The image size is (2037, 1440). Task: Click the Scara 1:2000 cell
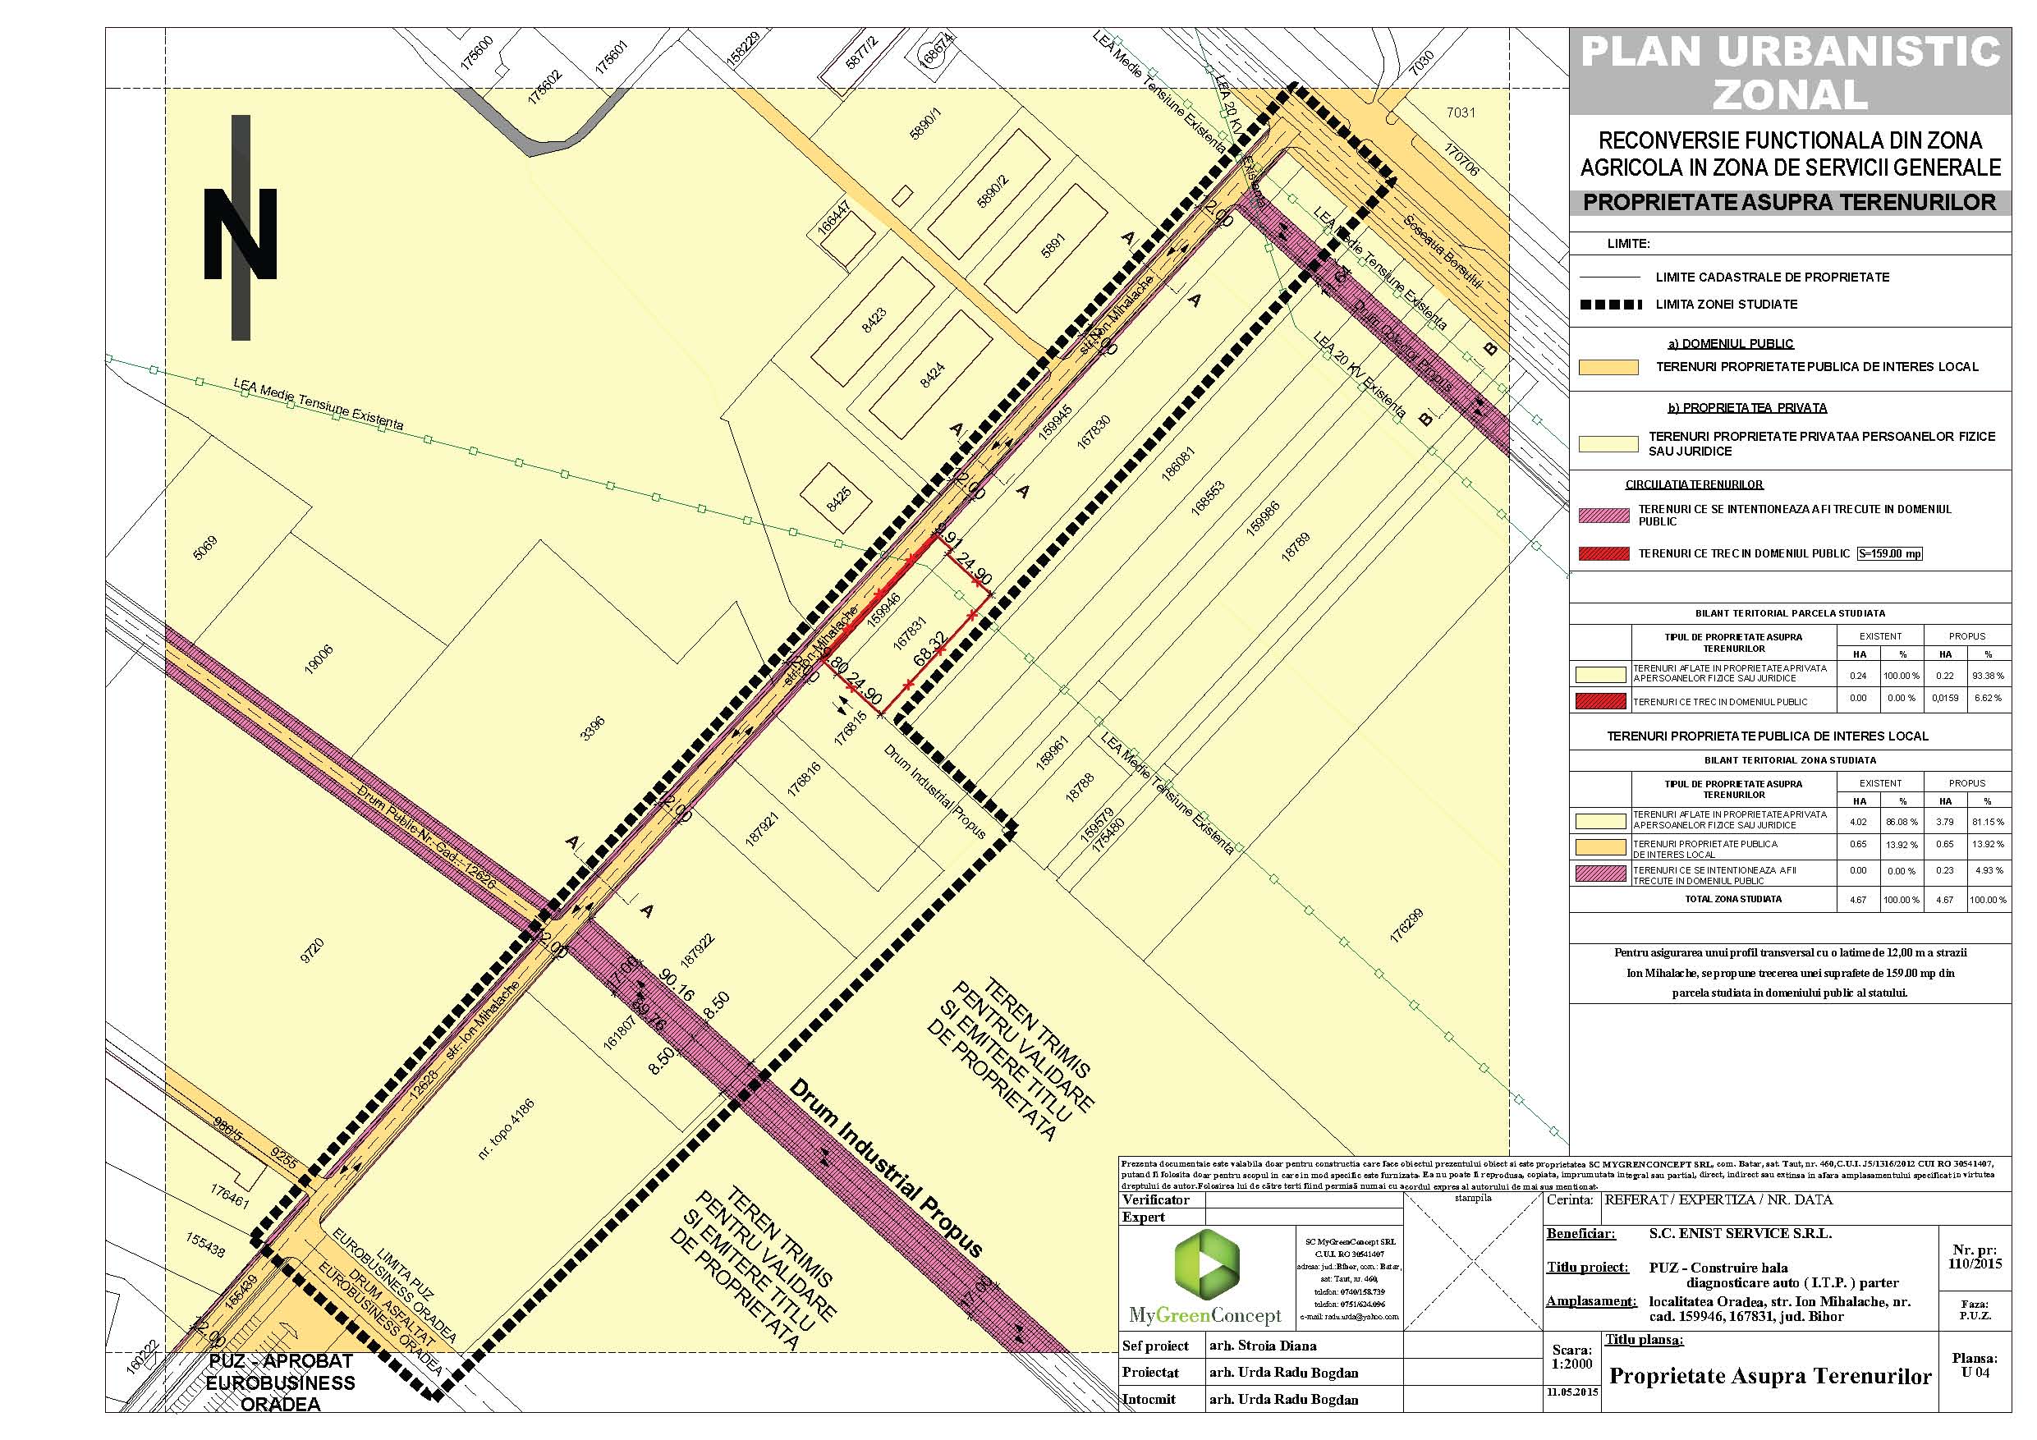(x=1571, y=1357)
